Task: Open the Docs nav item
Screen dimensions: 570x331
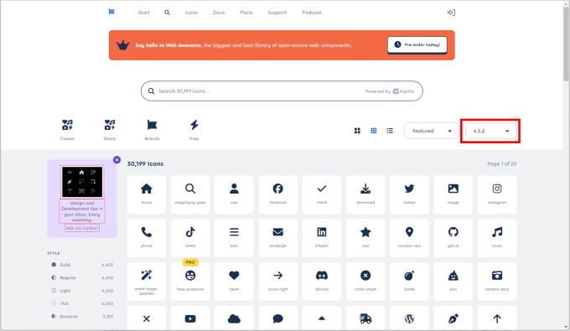Action: [x=219, y=13]
